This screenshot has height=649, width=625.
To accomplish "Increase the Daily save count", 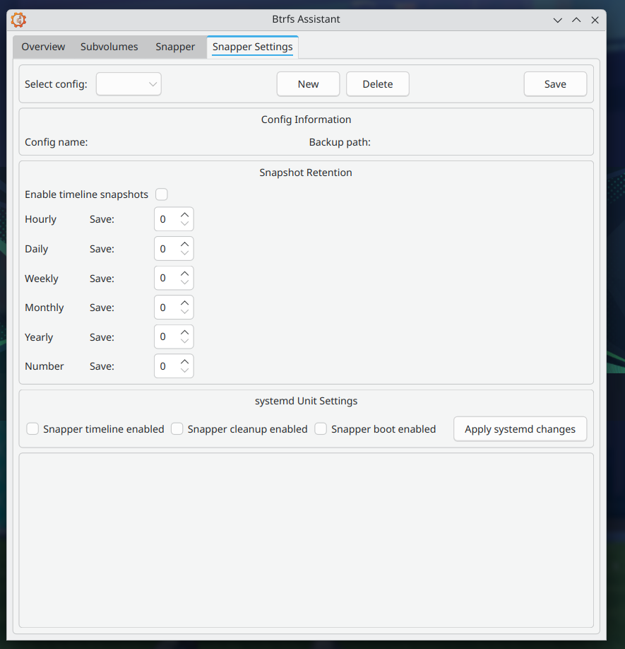I will tap(185, 244).
